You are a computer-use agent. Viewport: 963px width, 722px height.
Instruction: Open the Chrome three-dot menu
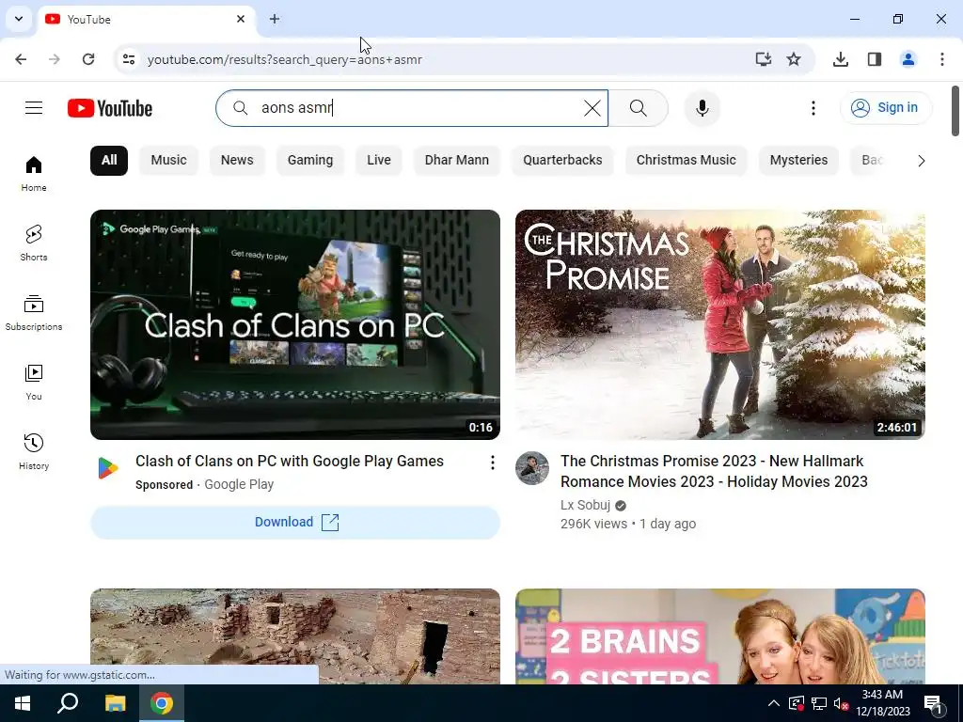point(942,59)
